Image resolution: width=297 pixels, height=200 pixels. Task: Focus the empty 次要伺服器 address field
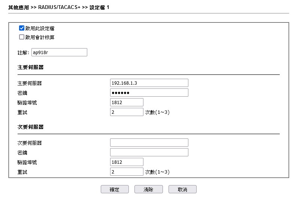click(x=149, y=143)
